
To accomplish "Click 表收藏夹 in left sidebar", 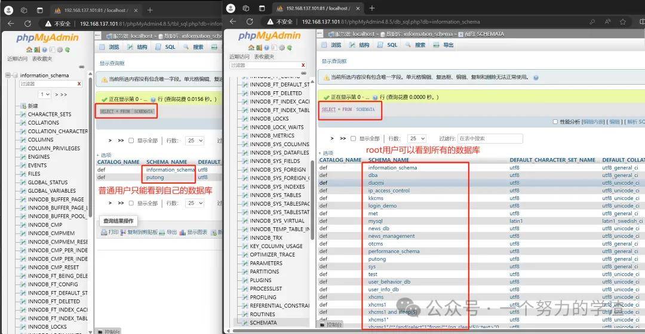I will tap(42, 58).
